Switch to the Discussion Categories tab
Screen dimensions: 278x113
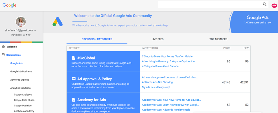tap(97, 39)
